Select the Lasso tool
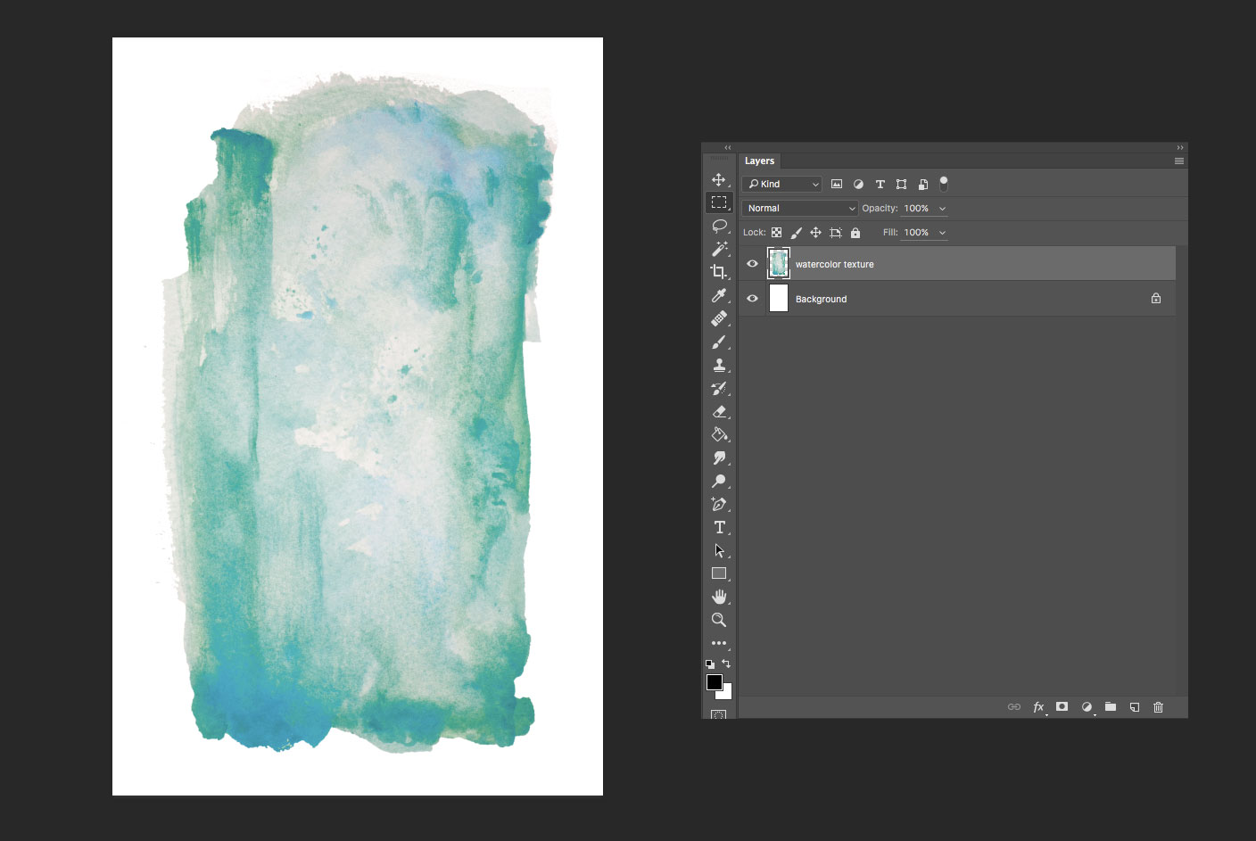The height and width of the screenshot is (841, 1256). pyautogui.click(x=720, y=226)
